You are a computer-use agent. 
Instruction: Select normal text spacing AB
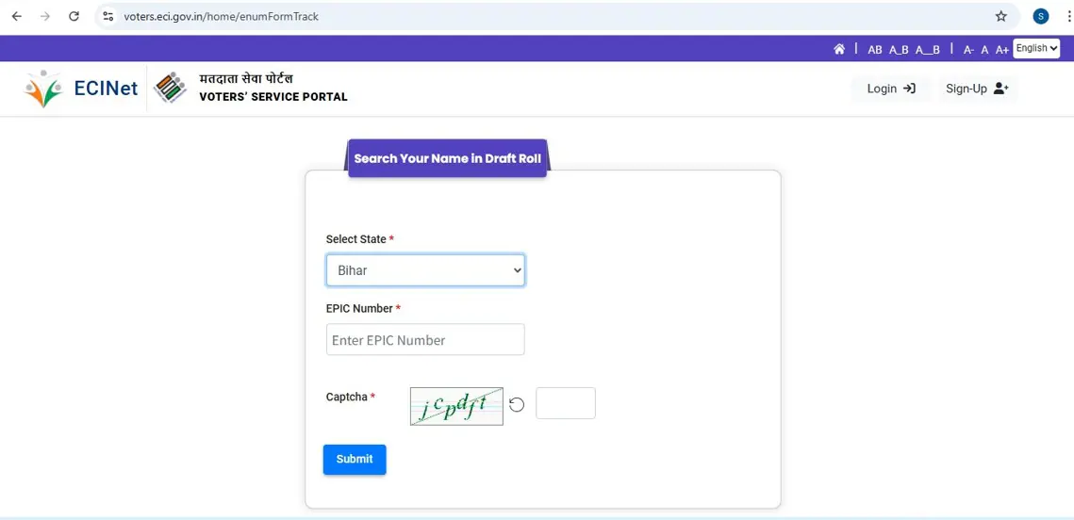click(x=875, y=50)
